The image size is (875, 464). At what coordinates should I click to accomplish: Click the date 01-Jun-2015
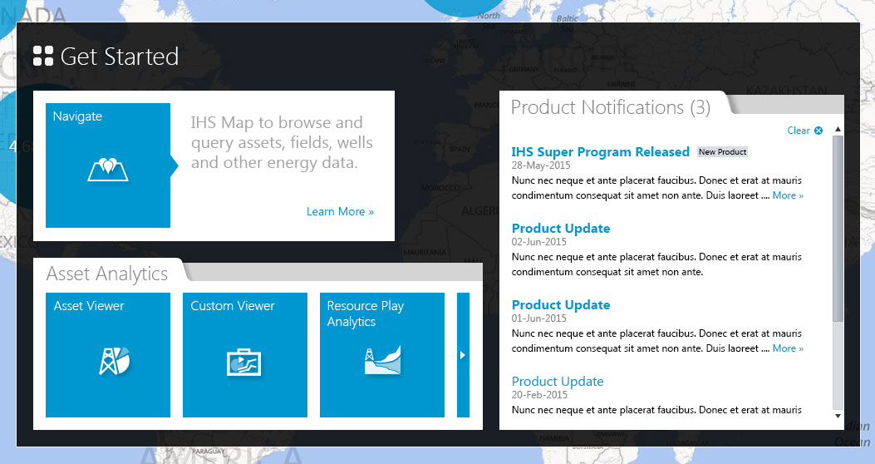coord(539,318)
